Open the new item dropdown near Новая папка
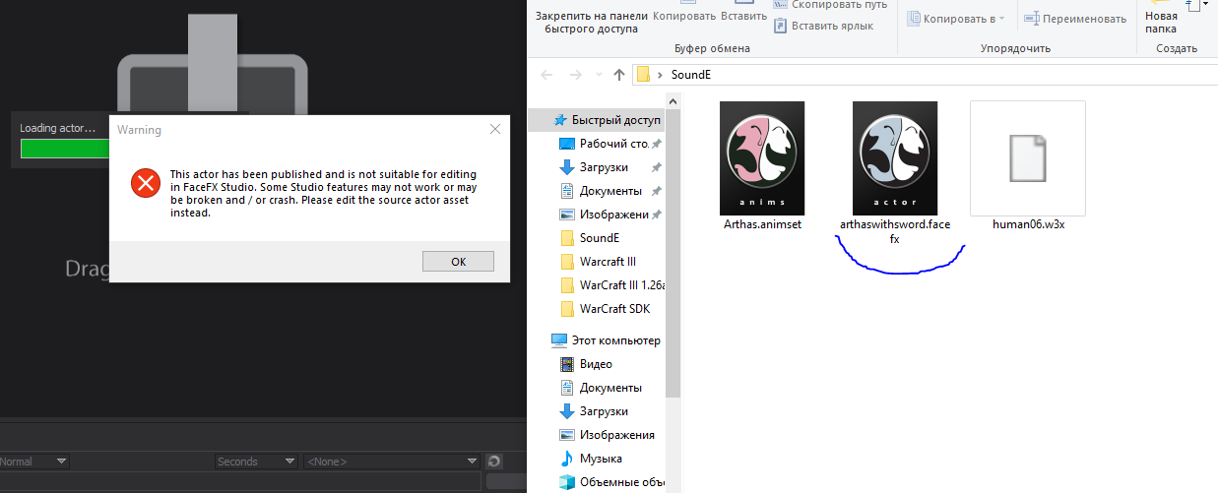This screenshot has width=1218, height=493. (x=1199, y=6)
